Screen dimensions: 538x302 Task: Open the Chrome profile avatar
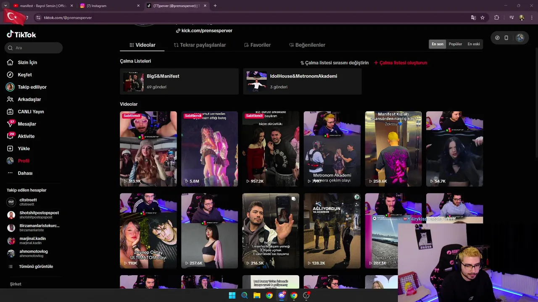pos(522,18)
